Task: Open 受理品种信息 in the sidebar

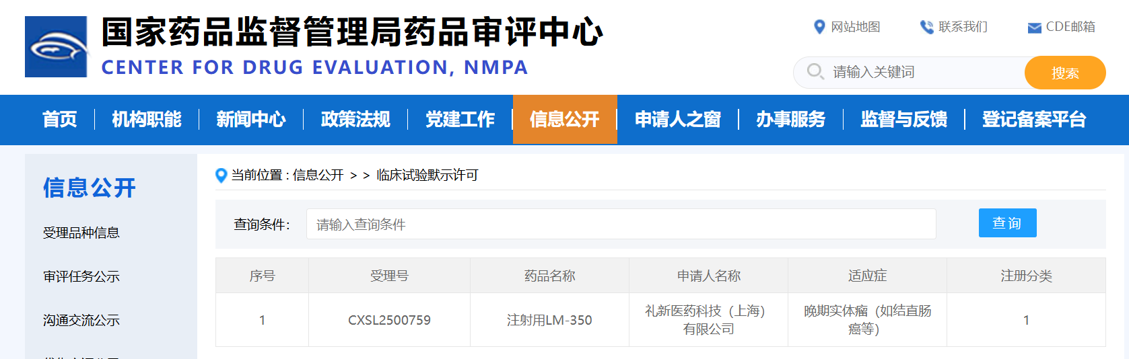Action: click(x=81, y=233)
